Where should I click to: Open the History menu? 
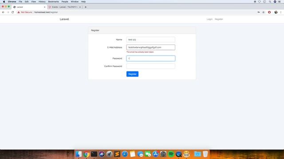coord(42,2)
